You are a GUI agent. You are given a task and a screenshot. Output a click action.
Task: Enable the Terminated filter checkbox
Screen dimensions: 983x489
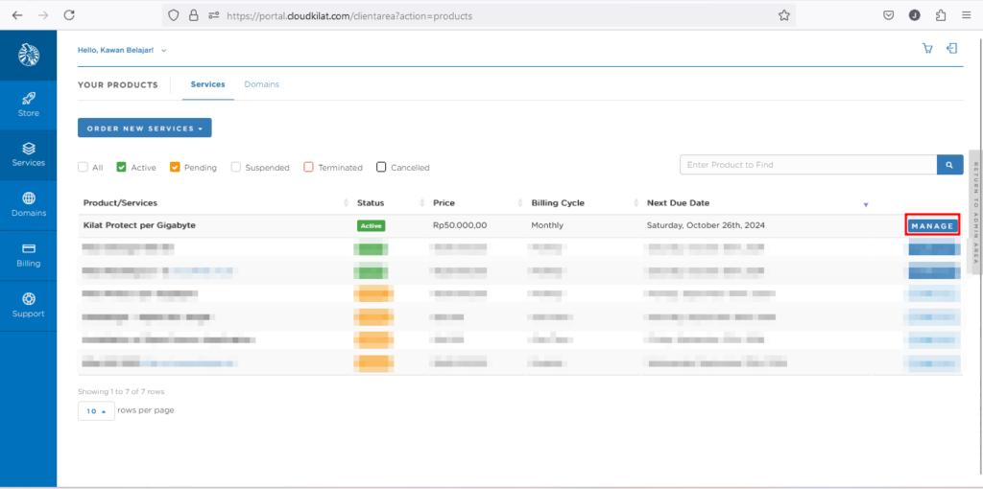pyautogui.click(x=309, y=167)
